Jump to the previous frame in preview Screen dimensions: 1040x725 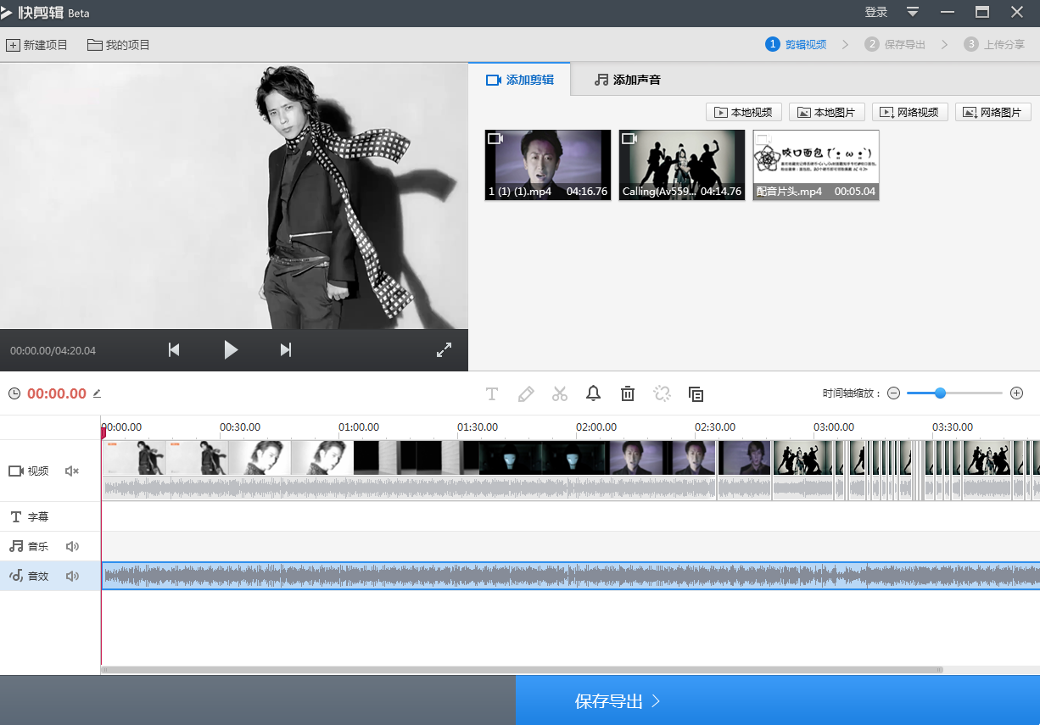174,349
